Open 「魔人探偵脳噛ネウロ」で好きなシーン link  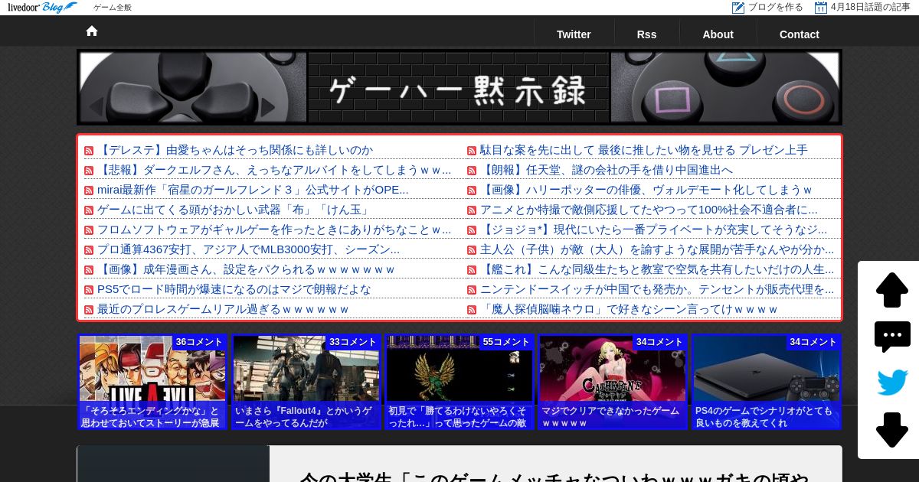(629, 309)
